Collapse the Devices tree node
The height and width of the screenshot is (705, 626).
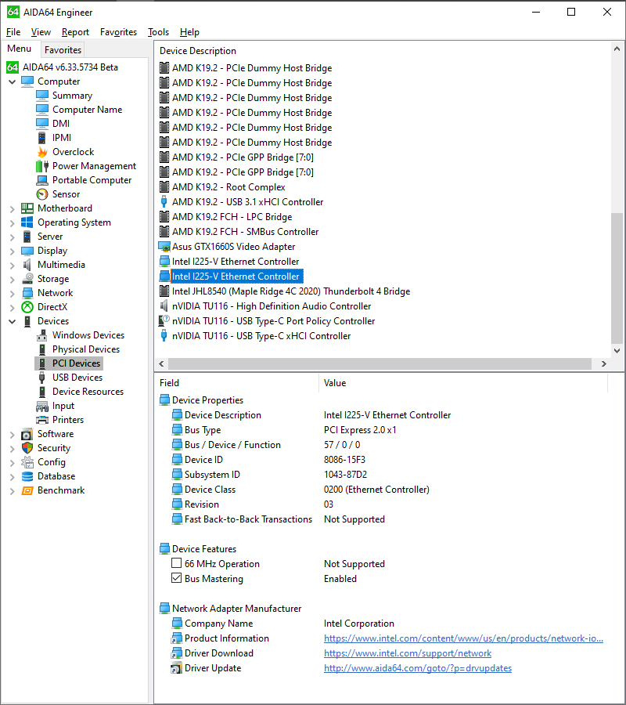pyautogui.click(x=11, y=320)
